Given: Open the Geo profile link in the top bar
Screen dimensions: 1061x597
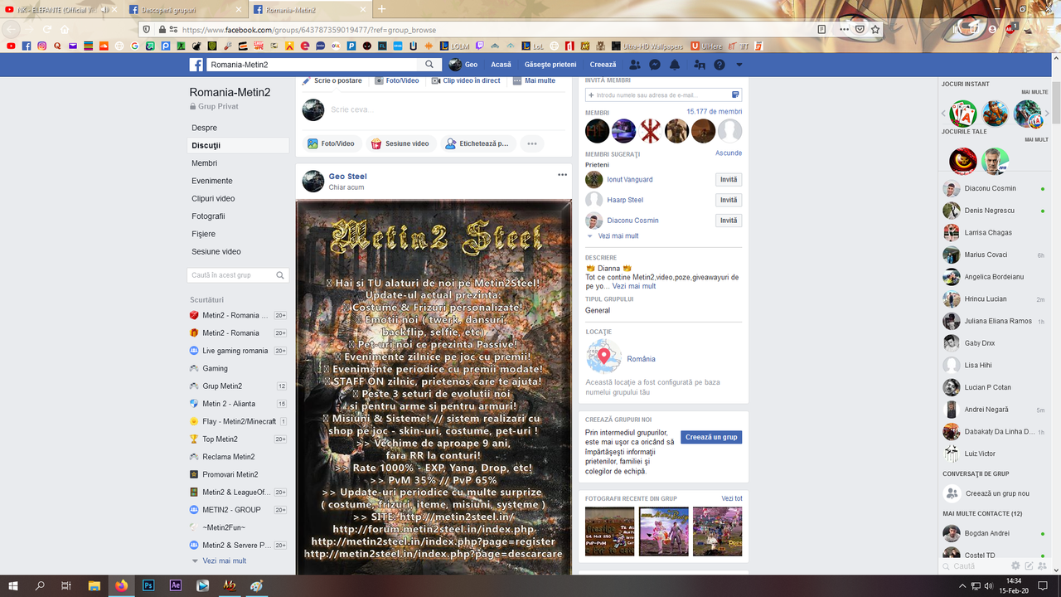Looking at the screenshot, I should click(463, 65).
